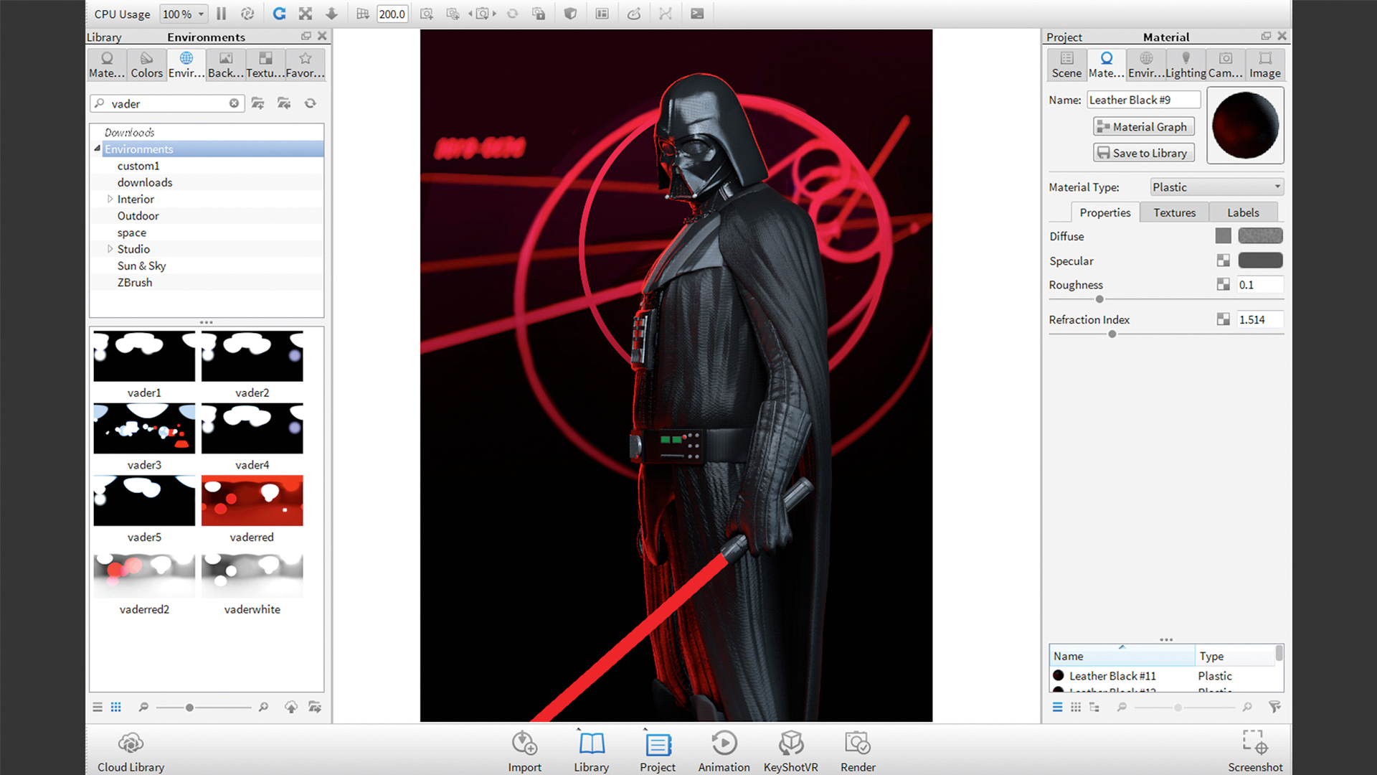Upload to cloud from library

(x=290, y=707)
